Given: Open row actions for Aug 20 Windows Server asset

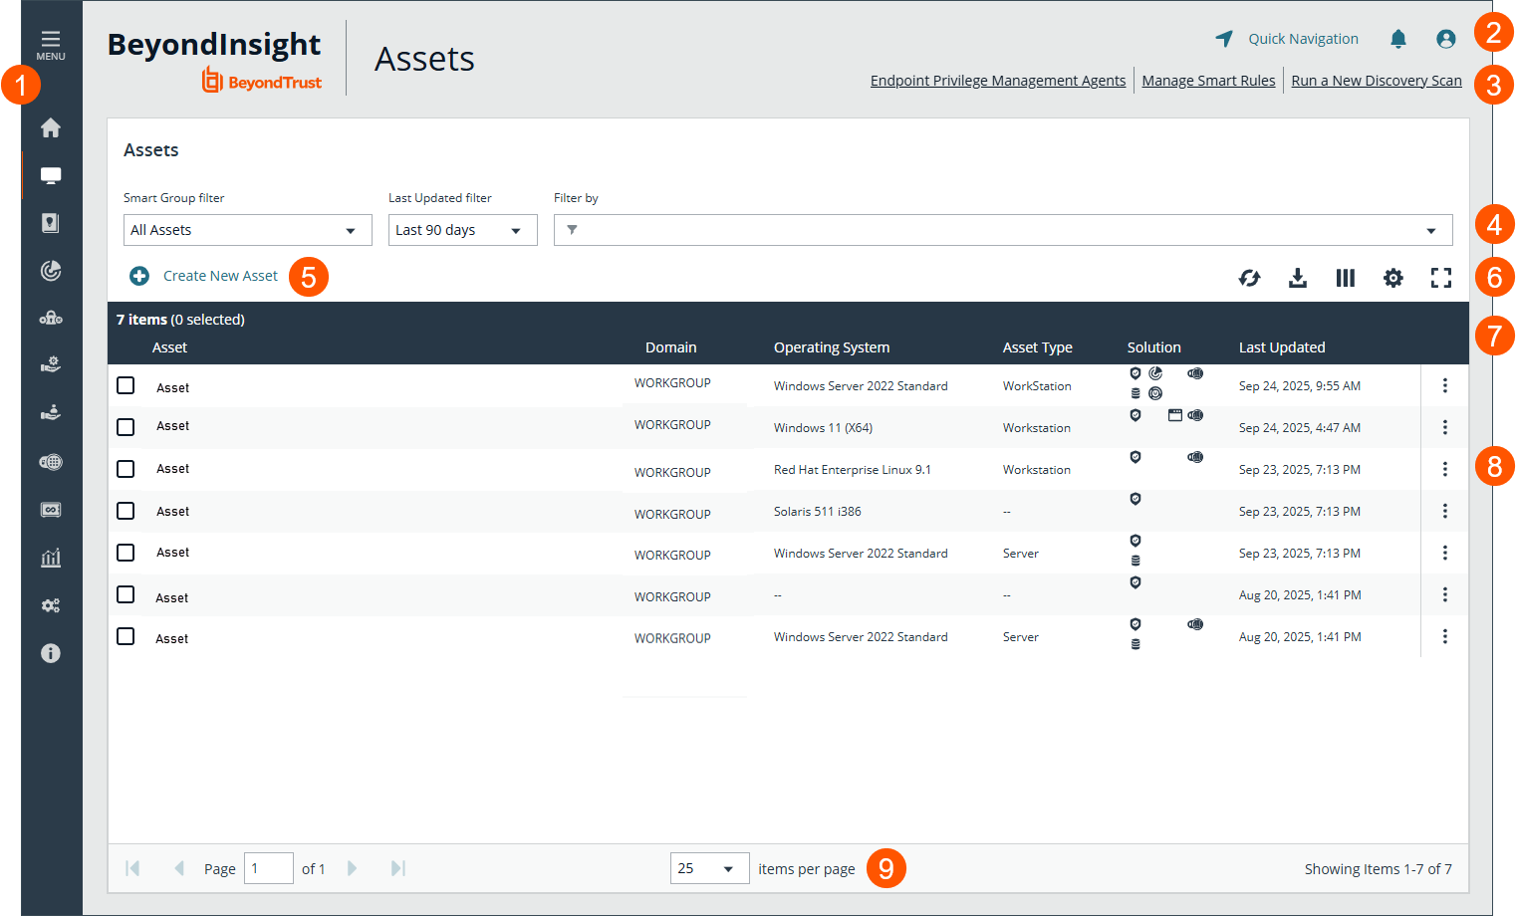Looking at the screenshot, I should tap(1445, 636).
